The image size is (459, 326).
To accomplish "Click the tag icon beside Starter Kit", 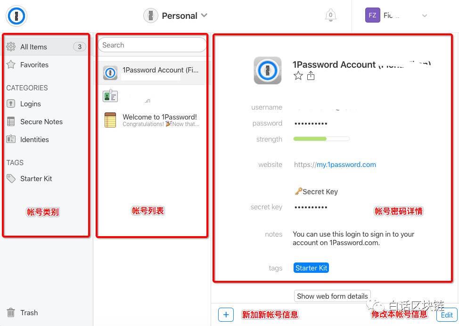I will (11, 178).
